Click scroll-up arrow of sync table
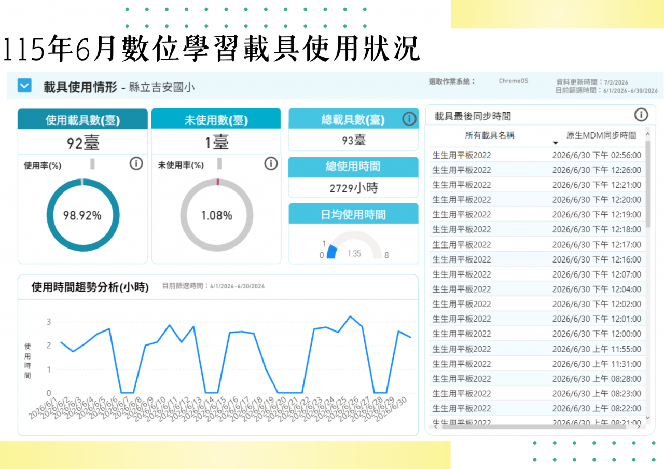 pyautogui.click(x=648, y=134)
